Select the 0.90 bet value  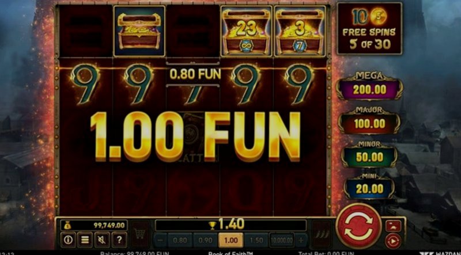(x=205, y=240)
